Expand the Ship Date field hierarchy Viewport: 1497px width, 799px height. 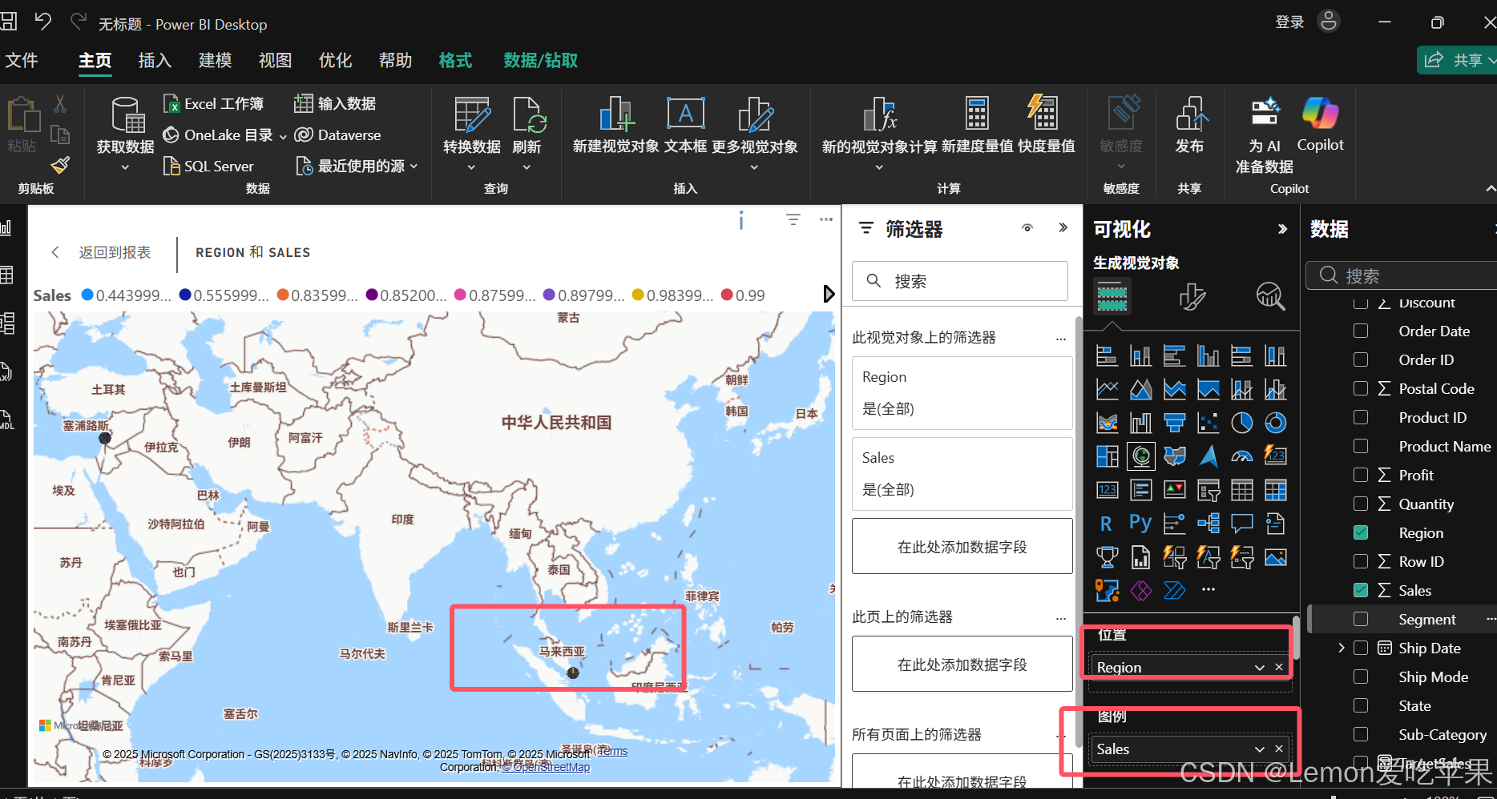1342,648
